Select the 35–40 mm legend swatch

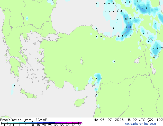[64, 123]
